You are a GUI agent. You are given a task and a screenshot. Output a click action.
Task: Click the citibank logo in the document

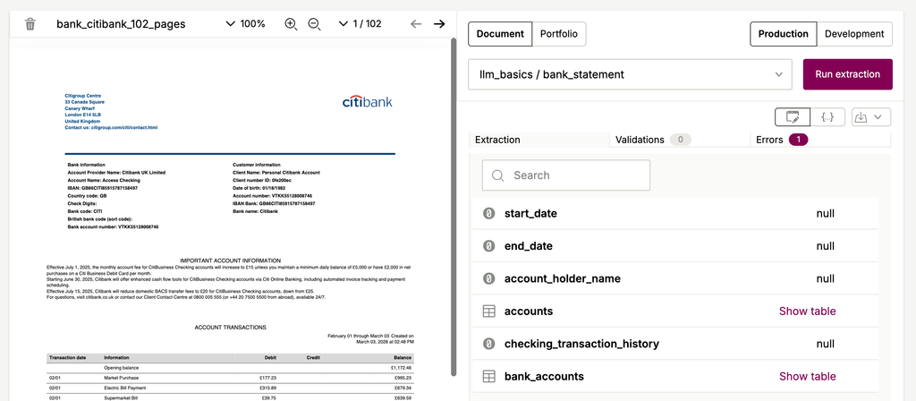coord(368,102)
